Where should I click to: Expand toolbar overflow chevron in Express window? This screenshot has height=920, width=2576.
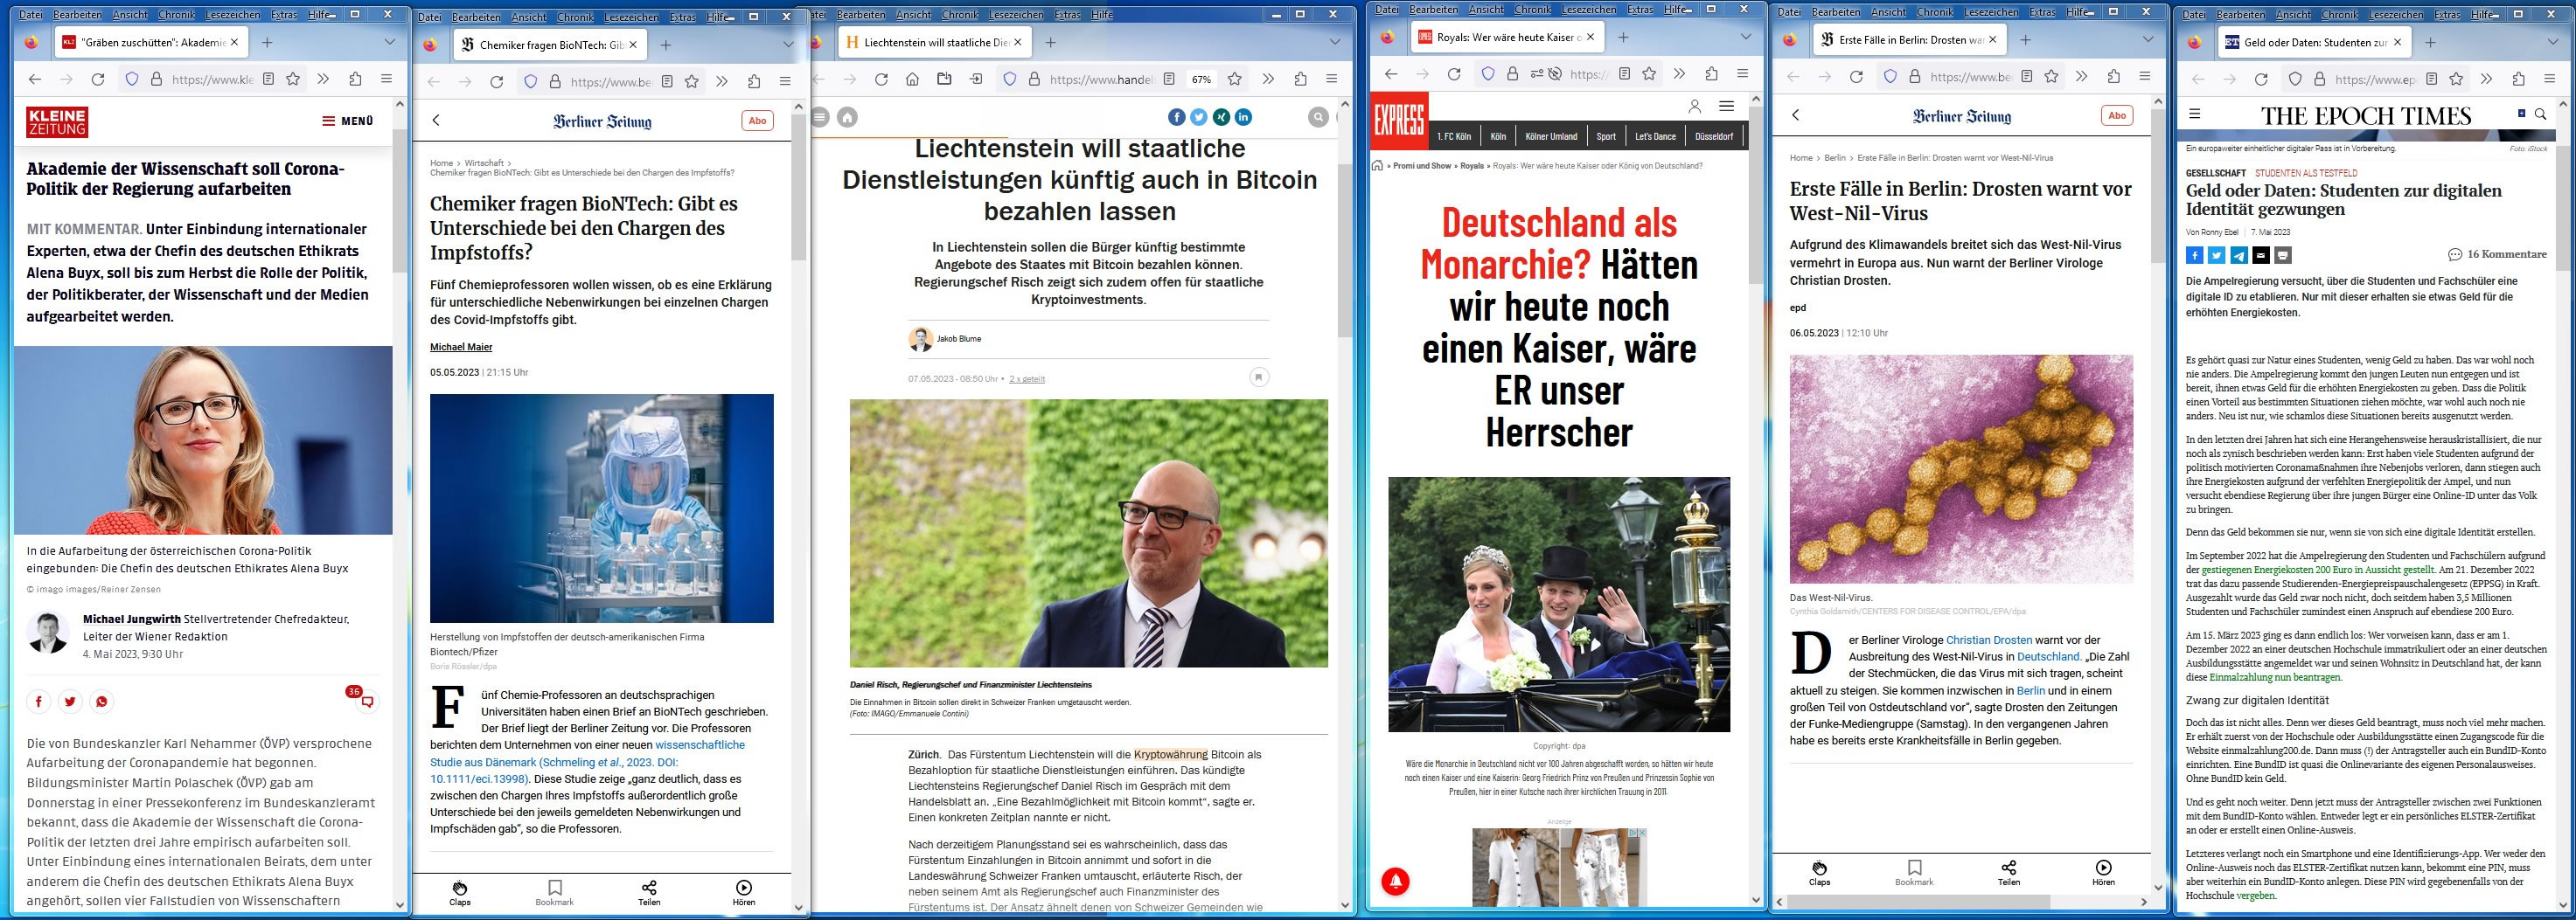(1679, 74)
